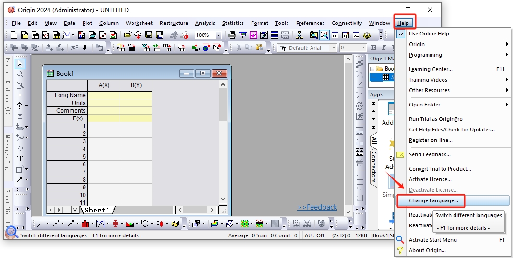Click Get Help Files/Check for Updates...
This screenshot has height=259, width=515.
pyautogui.click(x=453, y=129)
